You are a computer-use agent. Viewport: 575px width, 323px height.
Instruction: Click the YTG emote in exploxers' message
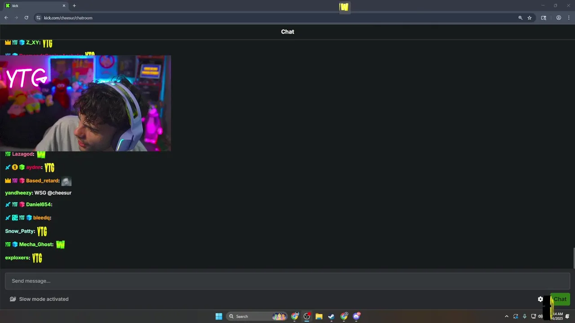pyautogui.click(x=37, y=258)
